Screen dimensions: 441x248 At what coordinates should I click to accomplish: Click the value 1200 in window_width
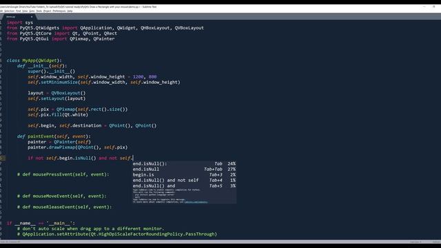[138, 76]
